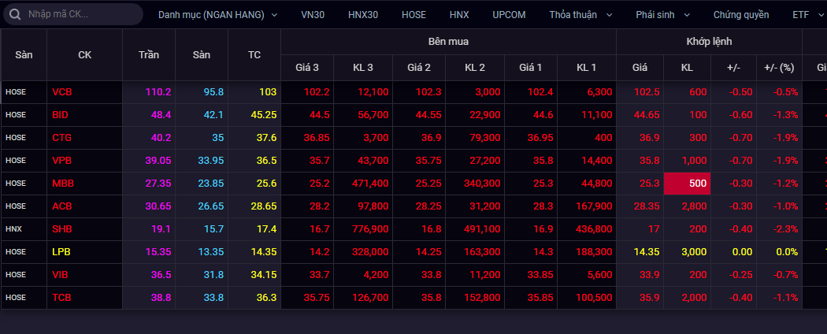Select the VIB stock symbol

click(60, 275)
